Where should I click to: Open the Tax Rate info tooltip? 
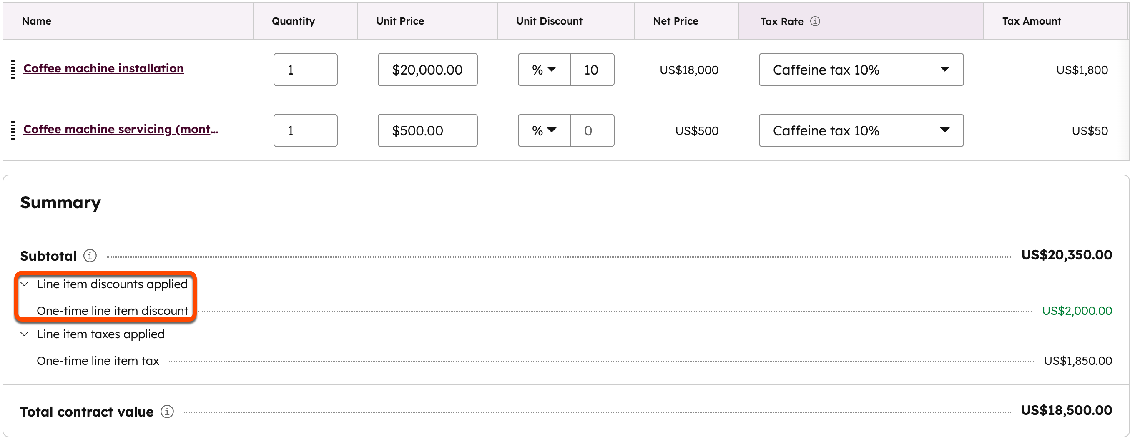coord(815,20)
